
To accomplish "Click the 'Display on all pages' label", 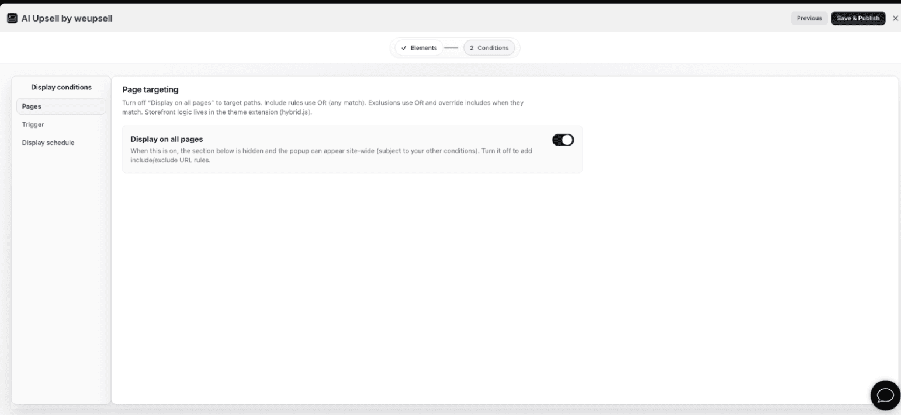I will pyautogui.click(x=167, y=139).
